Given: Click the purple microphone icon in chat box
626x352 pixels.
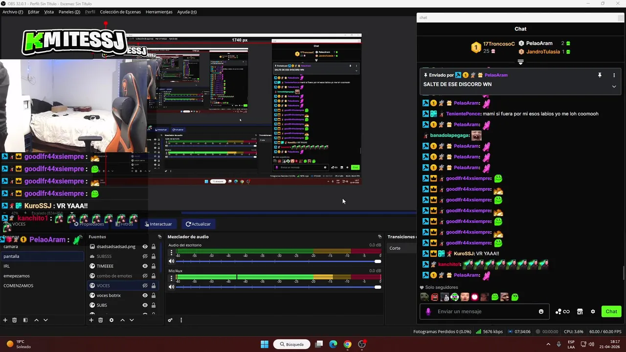Looking at the screenshot, I should (428, 311).
